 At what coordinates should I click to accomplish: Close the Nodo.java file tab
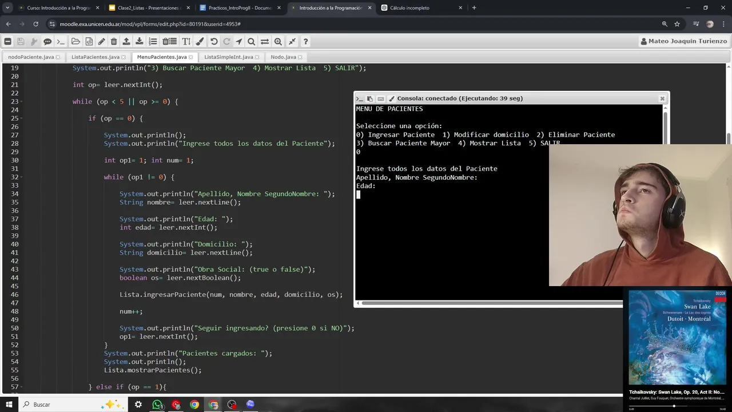[300, 57]
